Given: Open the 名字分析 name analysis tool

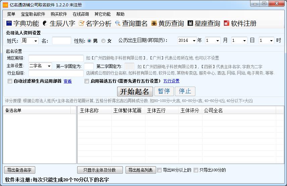Looking at the screenshot, I should (x=95, y=23).
